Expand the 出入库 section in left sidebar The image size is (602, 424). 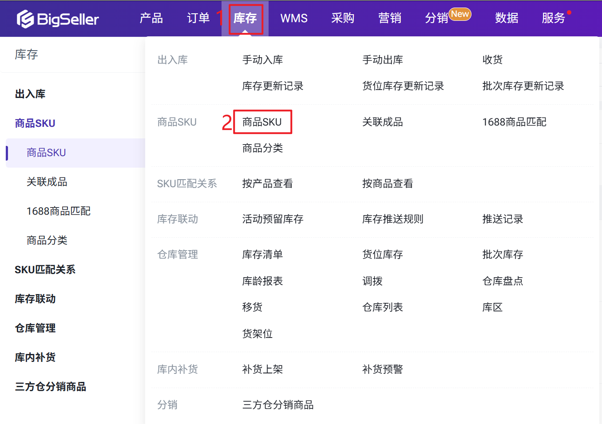(x=30, y=94)
